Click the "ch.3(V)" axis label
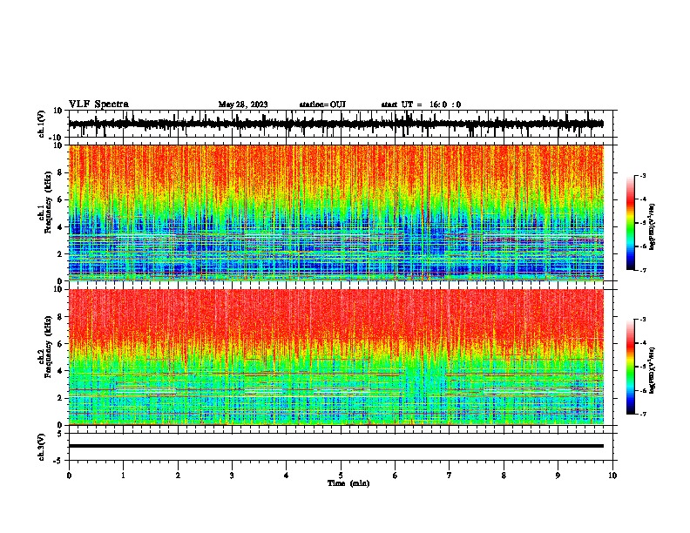 42,447
